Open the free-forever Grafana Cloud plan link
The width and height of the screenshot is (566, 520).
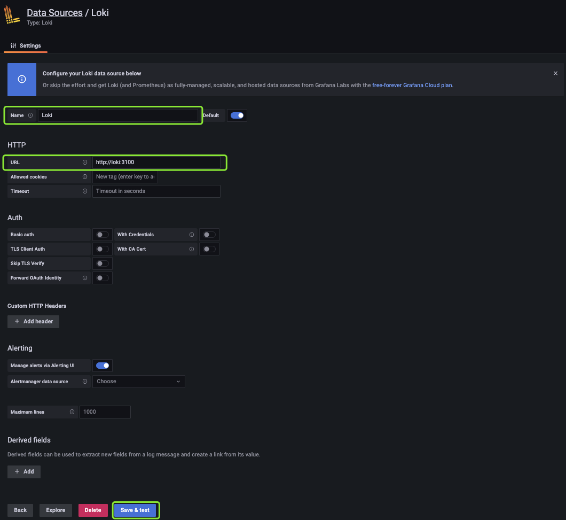coord(412,86)
